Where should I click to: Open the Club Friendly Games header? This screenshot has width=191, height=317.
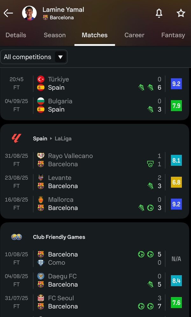(x=59, y=237)
